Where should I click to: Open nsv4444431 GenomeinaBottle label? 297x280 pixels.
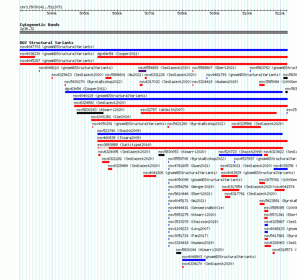(196, 208)
